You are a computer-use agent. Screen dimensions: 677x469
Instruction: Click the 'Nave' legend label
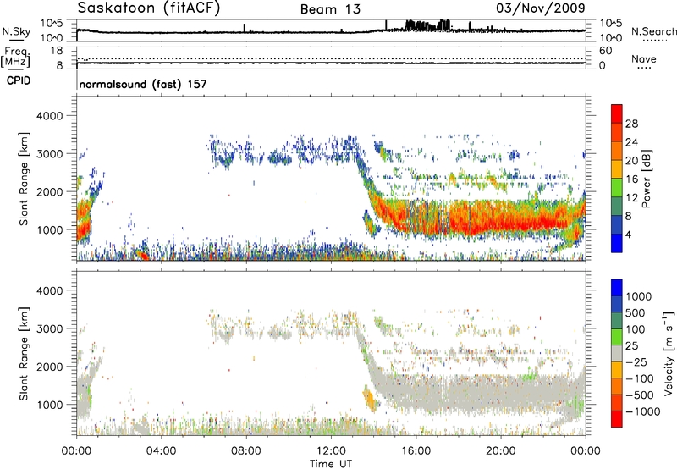(644, 59)
